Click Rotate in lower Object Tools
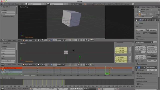 coord(8,51)
